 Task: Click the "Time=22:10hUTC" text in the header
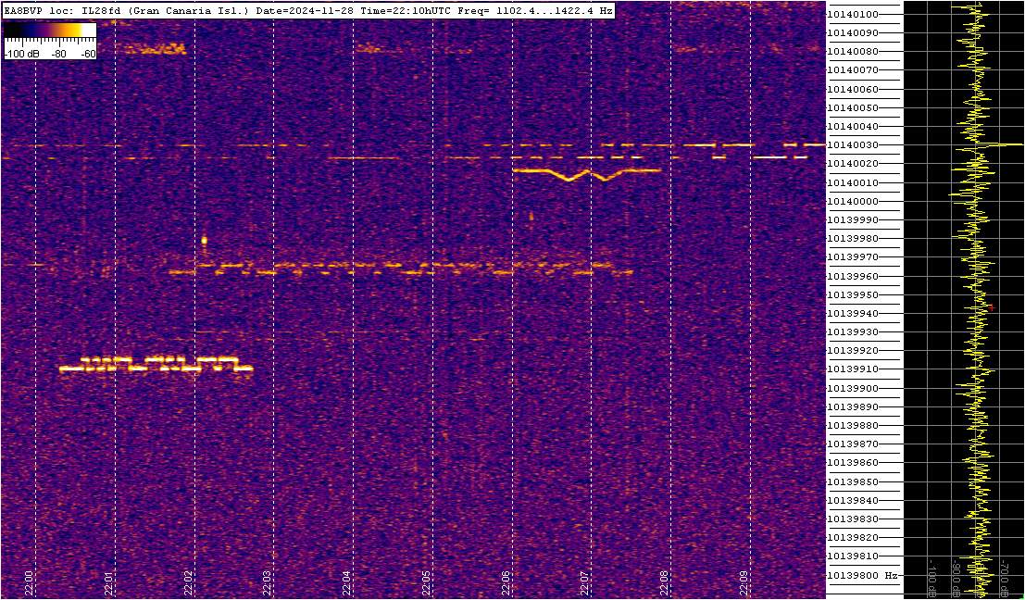click(407, 10)
